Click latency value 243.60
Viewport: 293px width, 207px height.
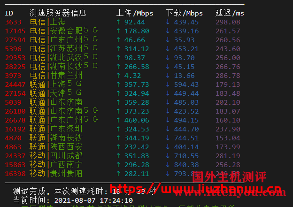(x=228, y=49)
